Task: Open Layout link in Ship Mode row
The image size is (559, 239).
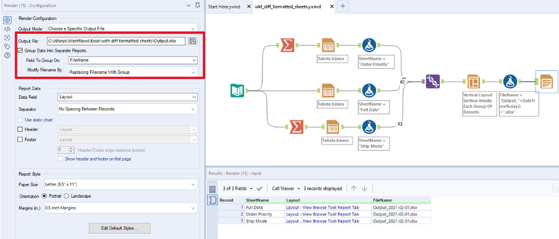Action: 323,221
